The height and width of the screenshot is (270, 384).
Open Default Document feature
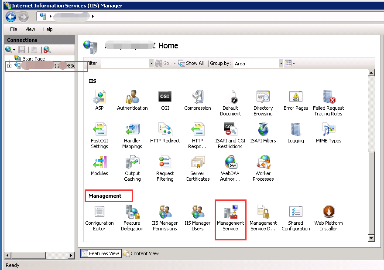point(230,103)
